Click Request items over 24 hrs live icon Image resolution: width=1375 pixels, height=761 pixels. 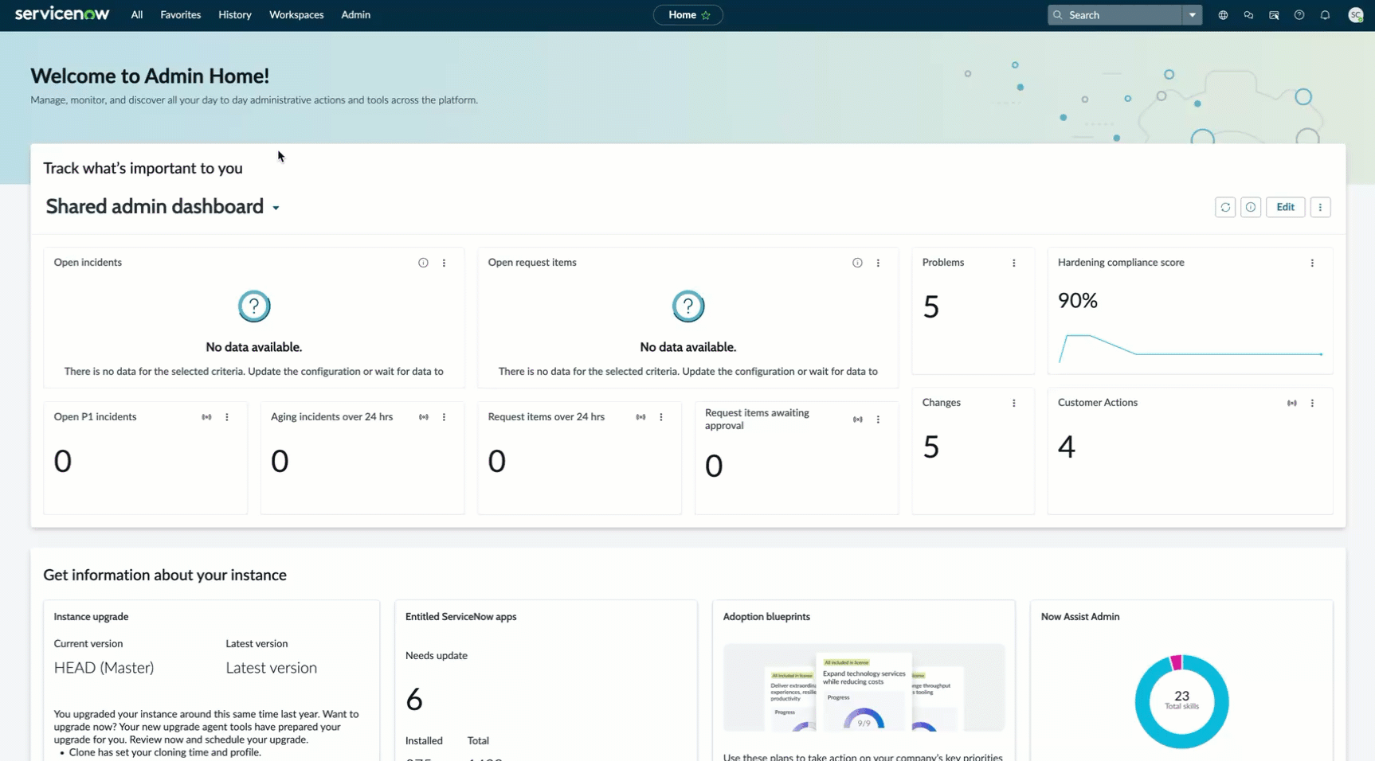click(640, 417)
